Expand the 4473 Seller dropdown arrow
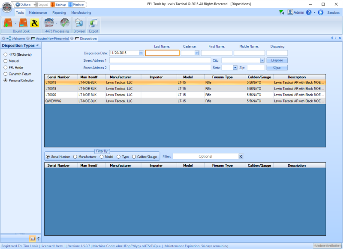This screenshot has height=249, width=343. (x=57, y=23)
